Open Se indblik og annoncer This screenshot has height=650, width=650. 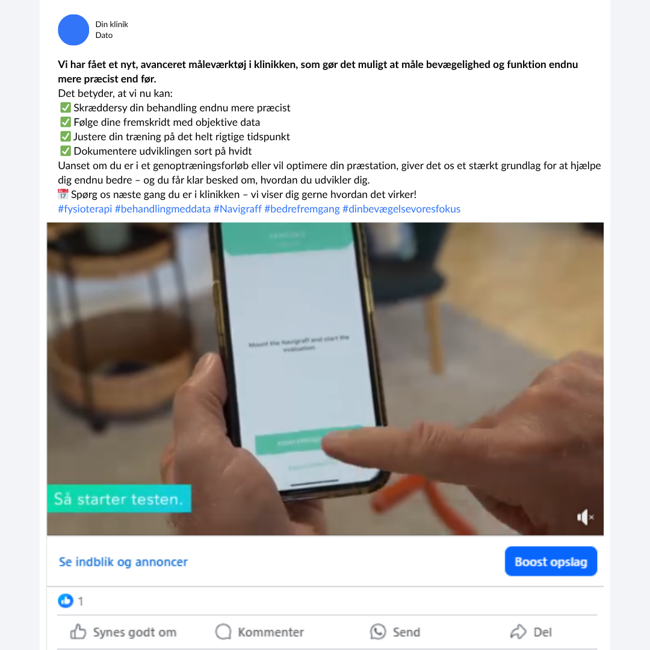pyautogui.click(x=123, y=562)
